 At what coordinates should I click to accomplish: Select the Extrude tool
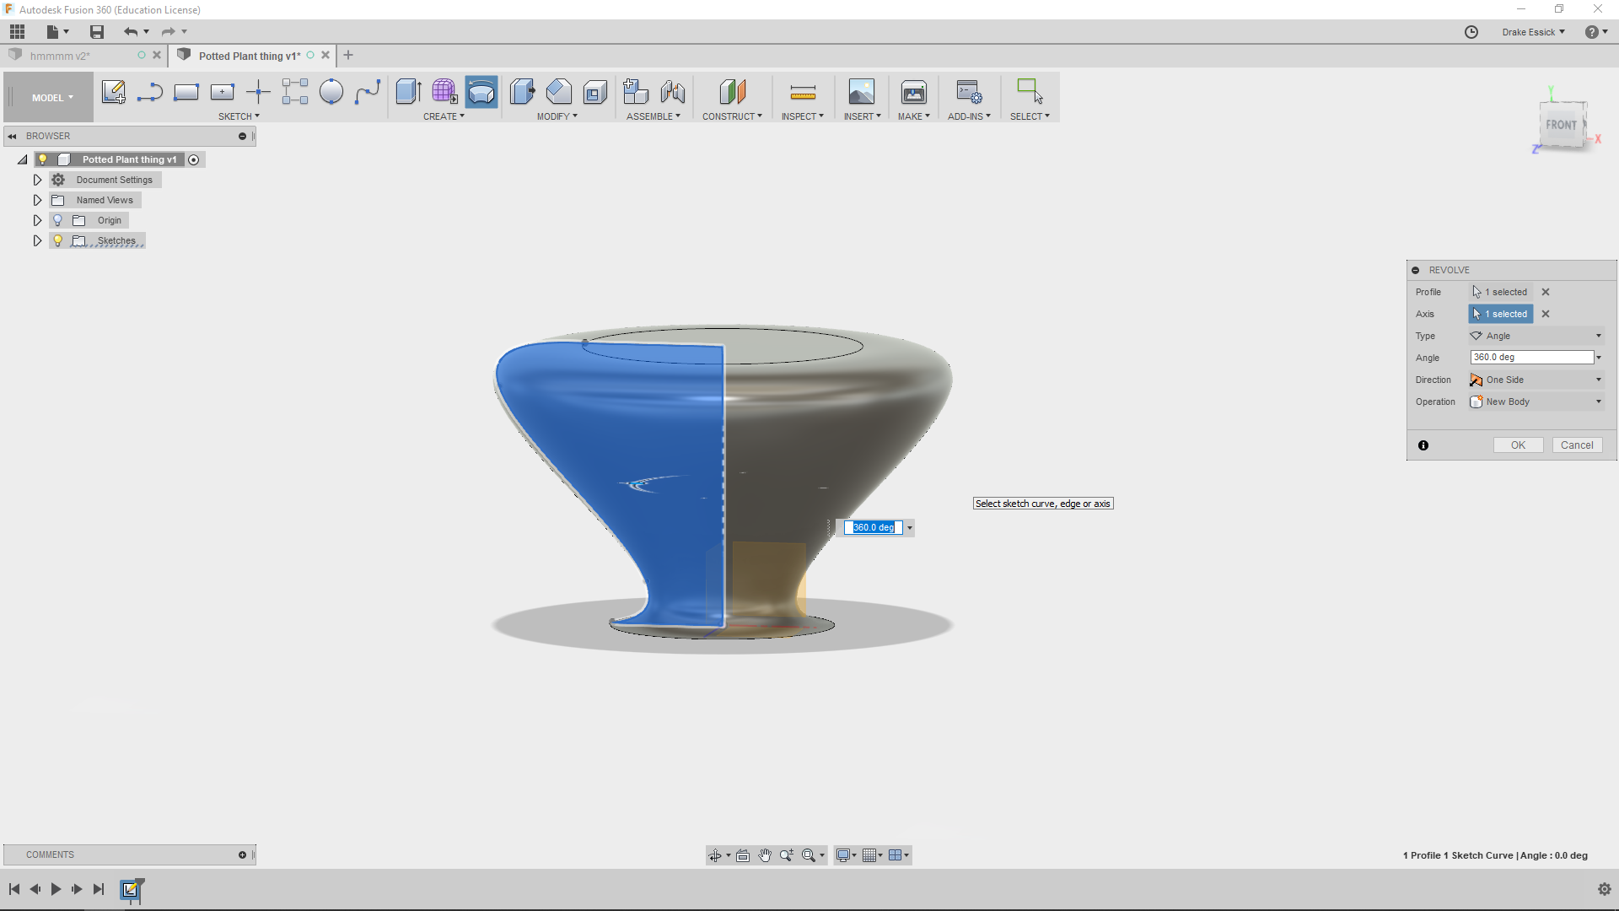409,92
